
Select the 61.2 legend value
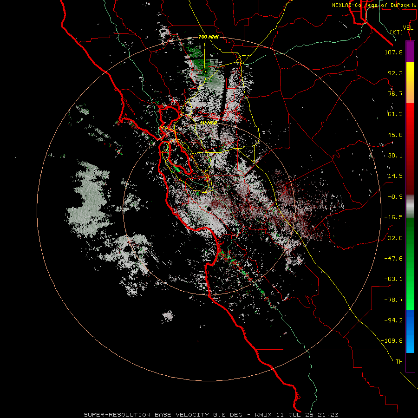click(x=395, y=114)
